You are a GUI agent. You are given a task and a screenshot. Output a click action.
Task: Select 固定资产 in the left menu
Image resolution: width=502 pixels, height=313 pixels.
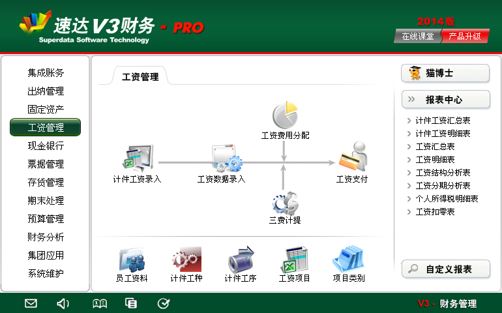point(46,110)
